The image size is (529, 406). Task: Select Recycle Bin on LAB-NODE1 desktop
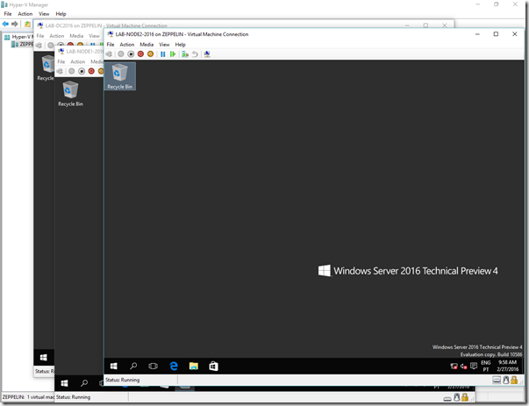[x=70, y=94]
